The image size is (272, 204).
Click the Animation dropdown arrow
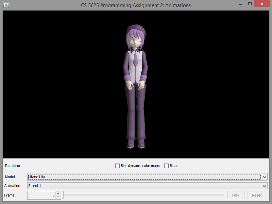tap(264, 186)
